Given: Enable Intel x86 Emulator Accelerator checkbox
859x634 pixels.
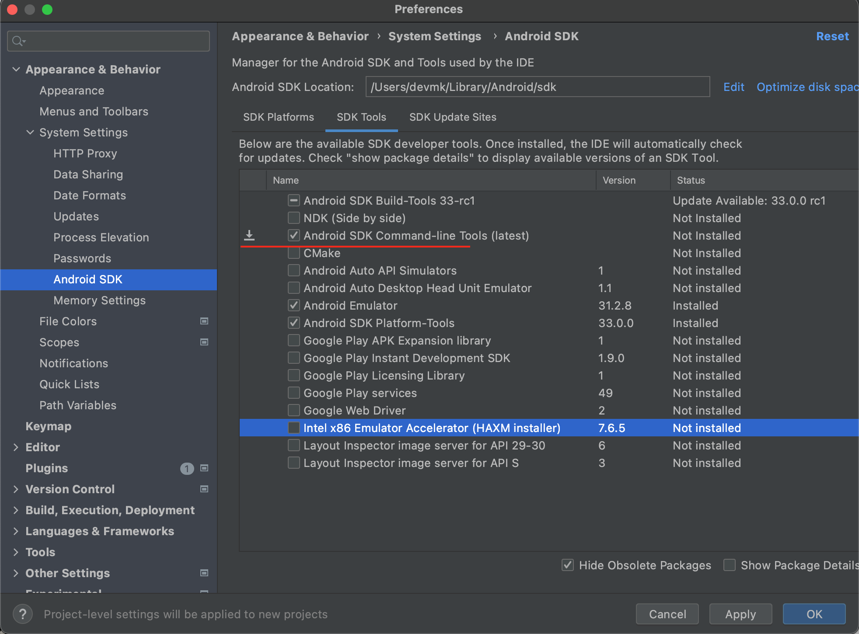Looking at the screenshot, I should pyautogui.click(x=294, y=428).
